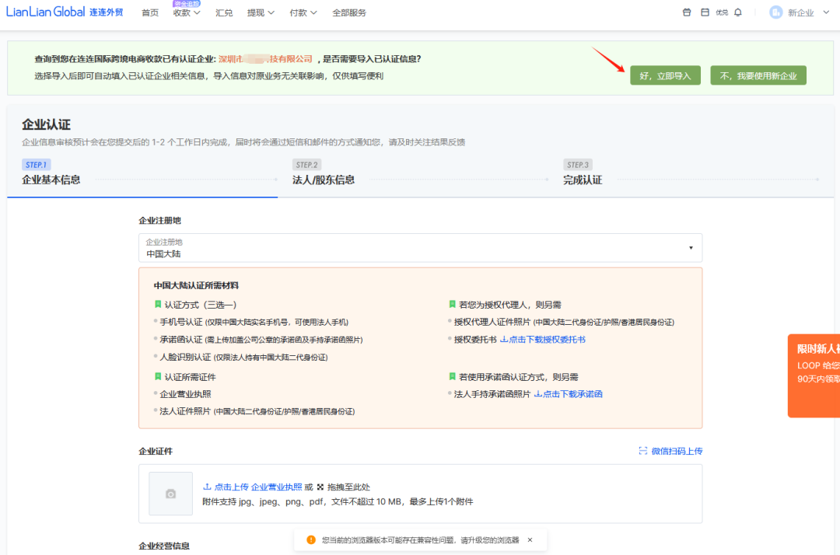
Task: Close the browser compatibility warning
Action: click(530, 539)
